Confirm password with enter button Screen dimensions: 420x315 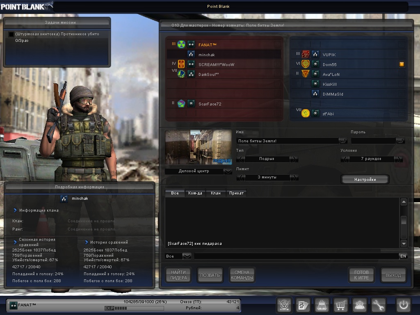[x=400, y=141]
